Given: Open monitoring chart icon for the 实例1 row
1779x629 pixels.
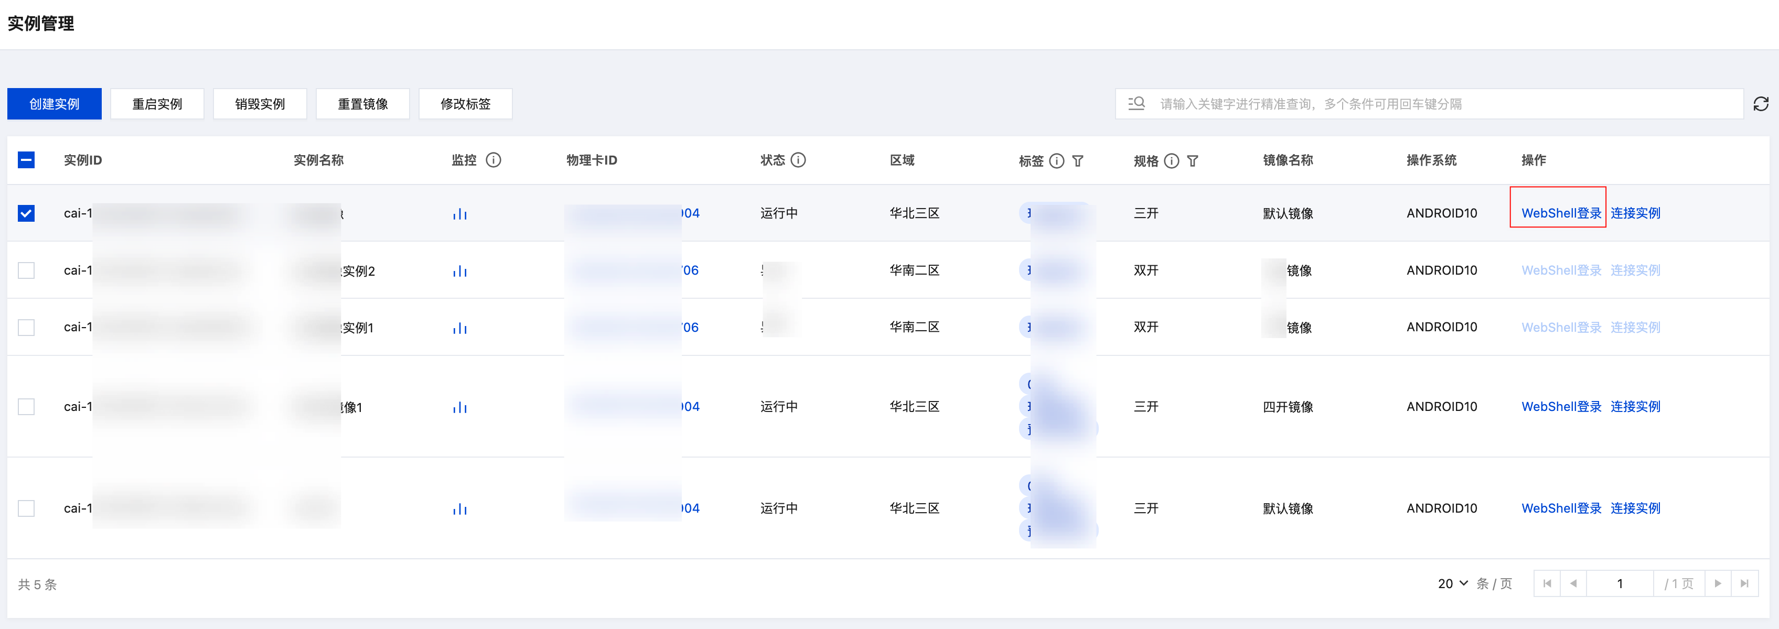Looking at the screenshot, I should pyautogui.click(x=460, y=328).
